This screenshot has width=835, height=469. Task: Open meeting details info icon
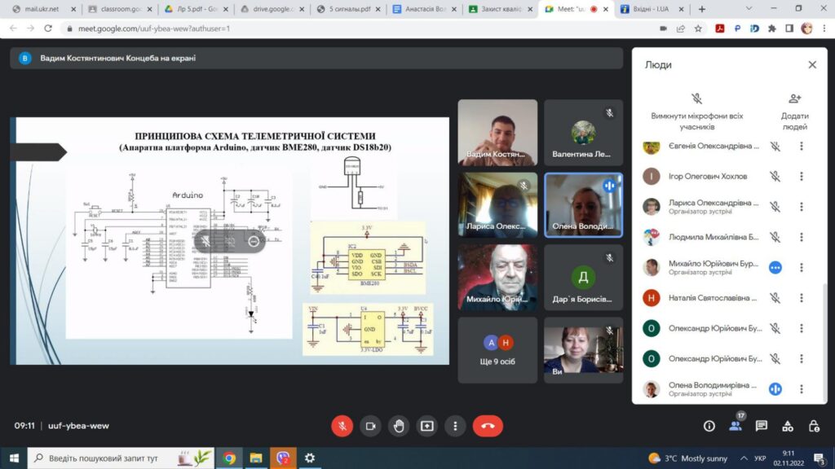coord(709,426)
